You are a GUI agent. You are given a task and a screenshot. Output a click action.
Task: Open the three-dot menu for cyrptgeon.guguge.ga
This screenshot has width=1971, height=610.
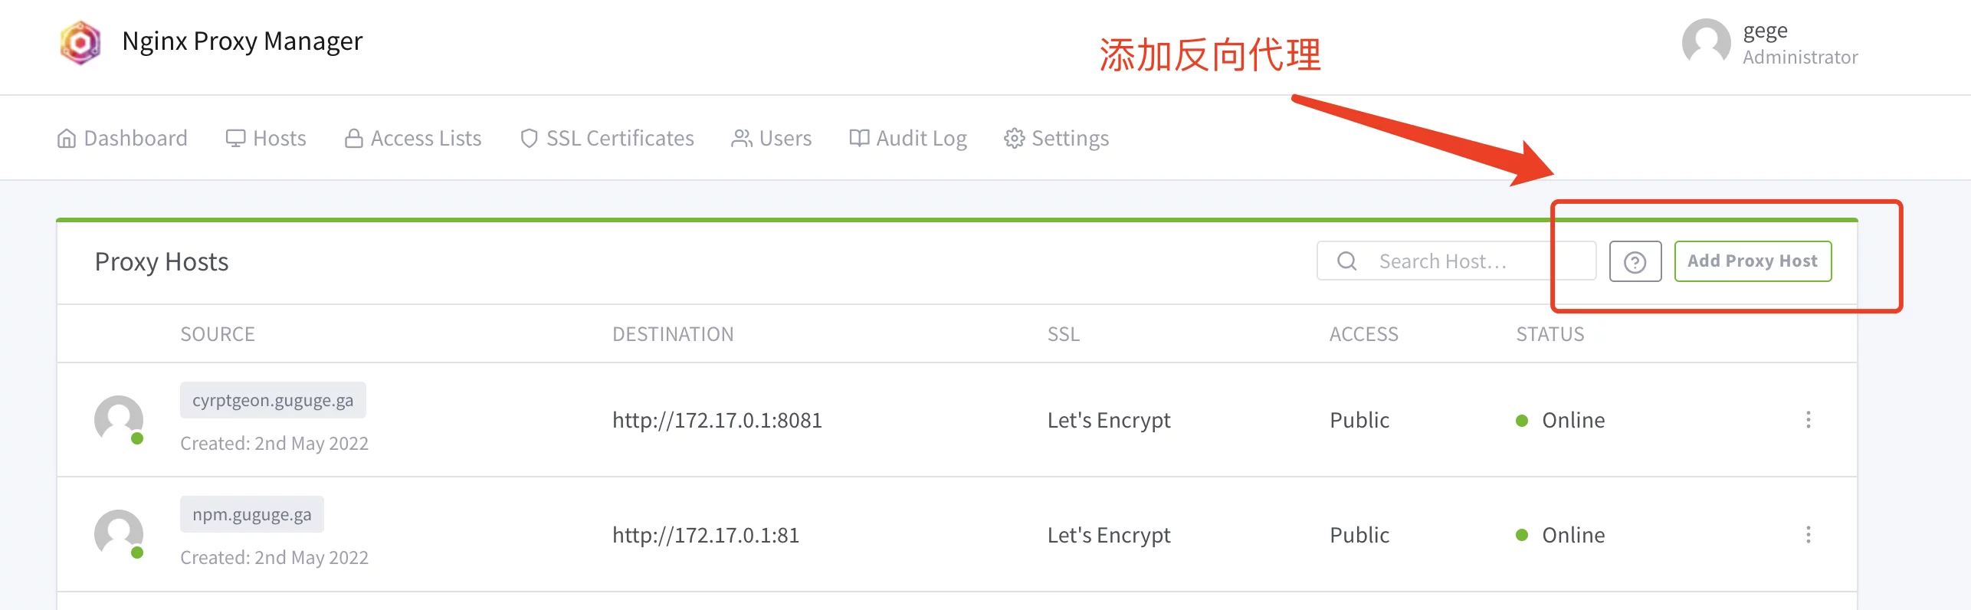[x=1809, y=420]
